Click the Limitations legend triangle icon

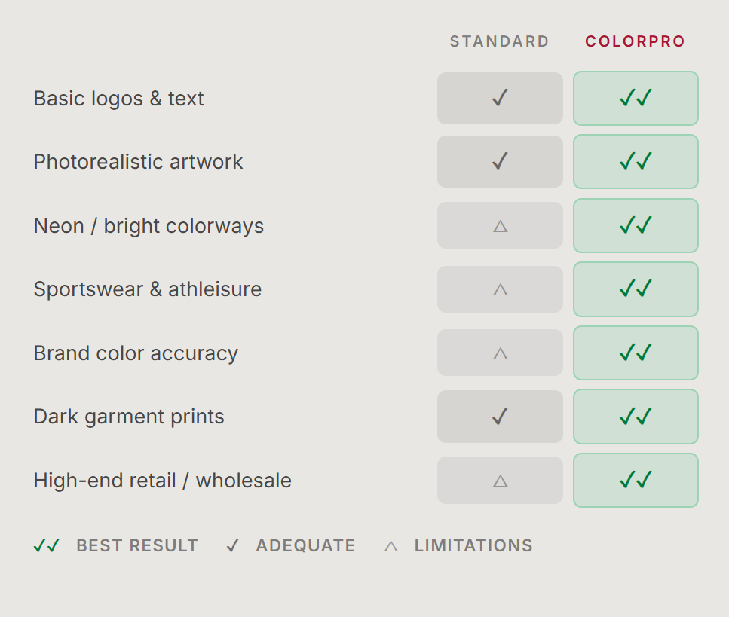coord(391,546)
